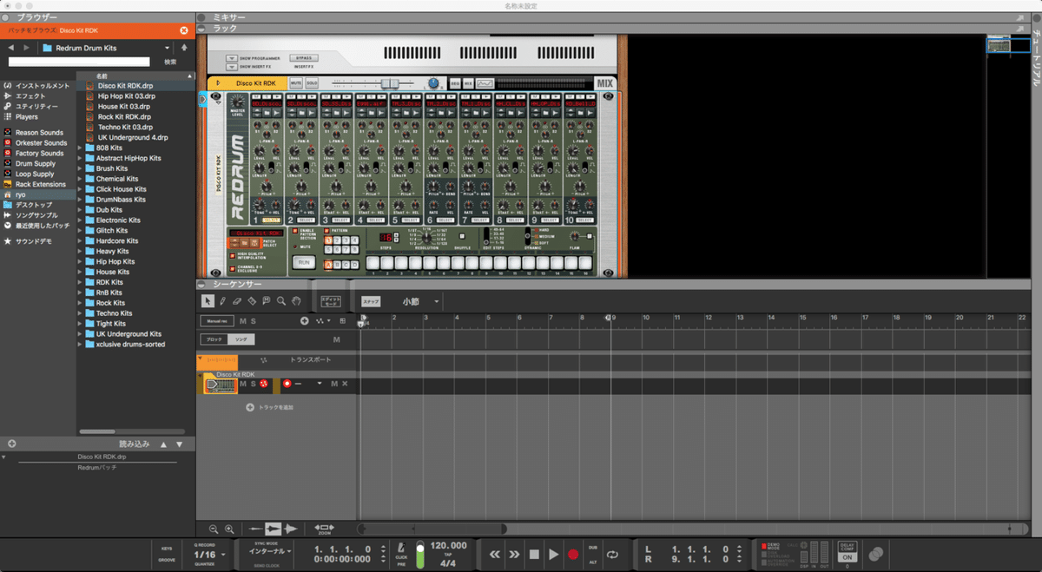Toggle Channel 8&9 Exclusive on Redrum

pos(233,267)
